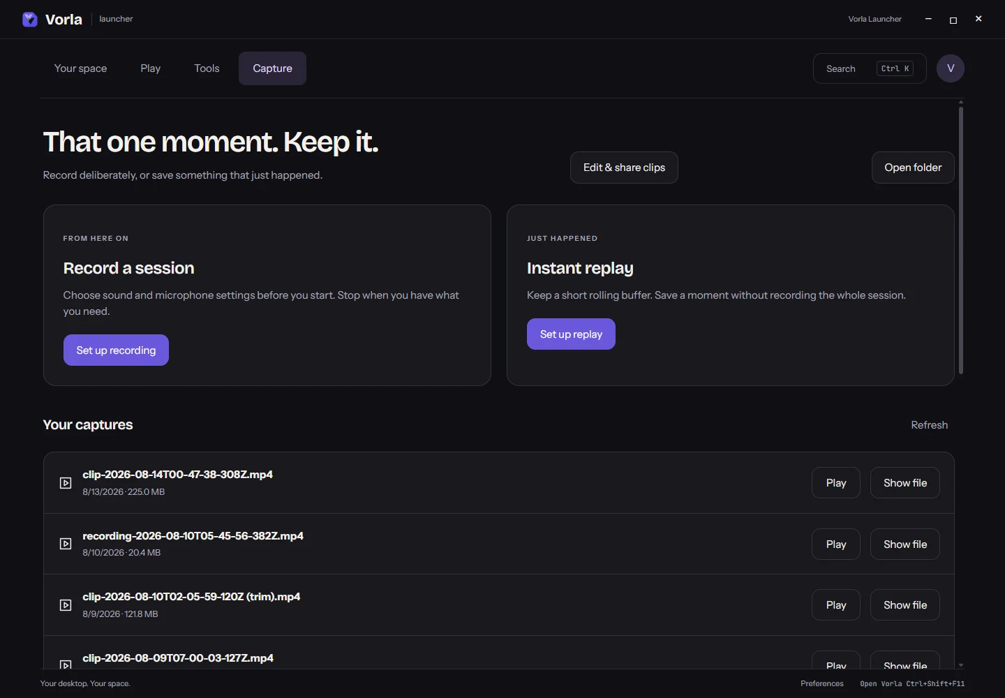The height and width of the screenshot is (698, 1005).
Task: Refresh the captures list
Action: click(x=930, y=425)
